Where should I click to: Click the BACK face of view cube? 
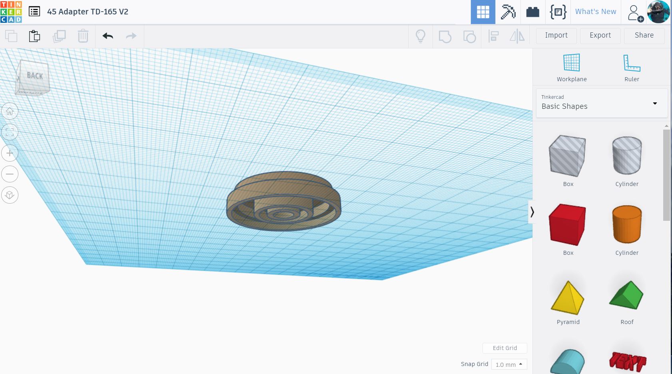pos(34,76)
